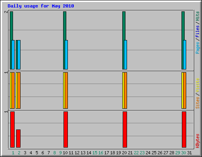Click day 1 on the x-axis
Viewport: 202px width, 157px height.
(13, 153)
